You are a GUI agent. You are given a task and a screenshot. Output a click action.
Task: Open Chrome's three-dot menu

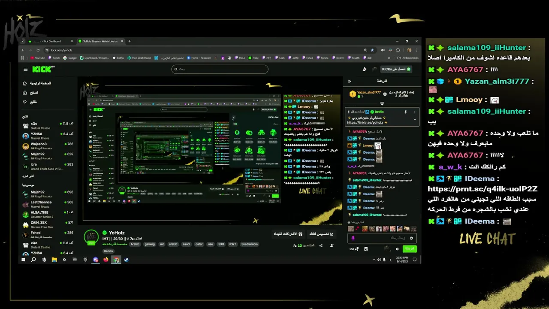(x=417, y=50)
